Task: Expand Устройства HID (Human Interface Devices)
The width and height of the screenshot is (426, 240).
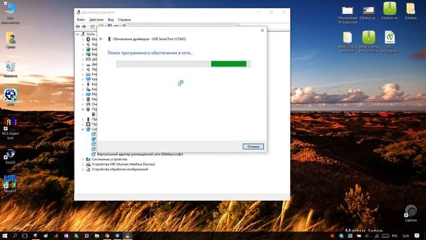Action: point(83,165)
